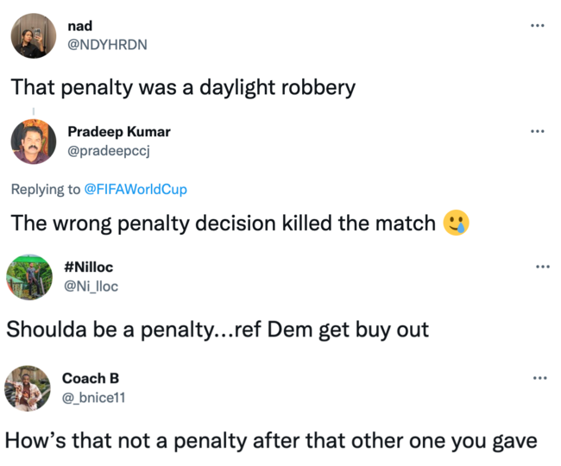561x466 pixels.
Task: Click Pradeep Kumar's profile picture
Action: point(34,142)
